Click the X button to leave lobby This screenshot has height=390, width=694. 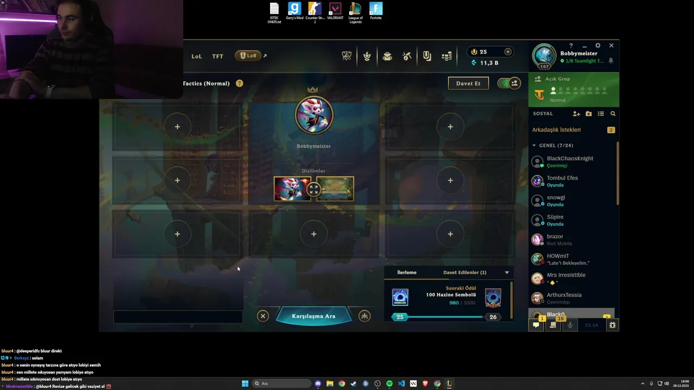tap(263, 316)
